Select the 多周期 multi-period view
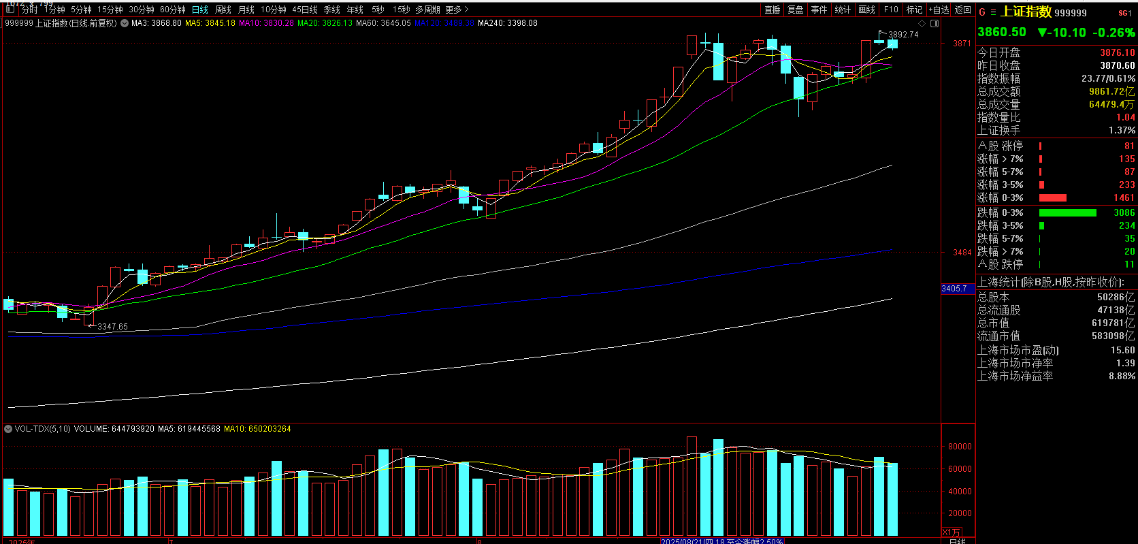 [427, 10]
